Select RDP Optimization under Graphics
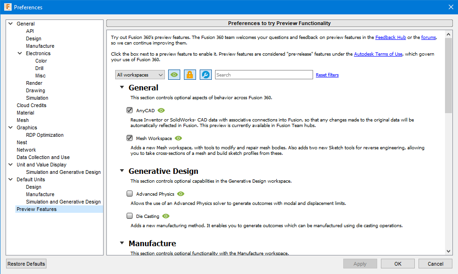 click(x=45, y=135)
